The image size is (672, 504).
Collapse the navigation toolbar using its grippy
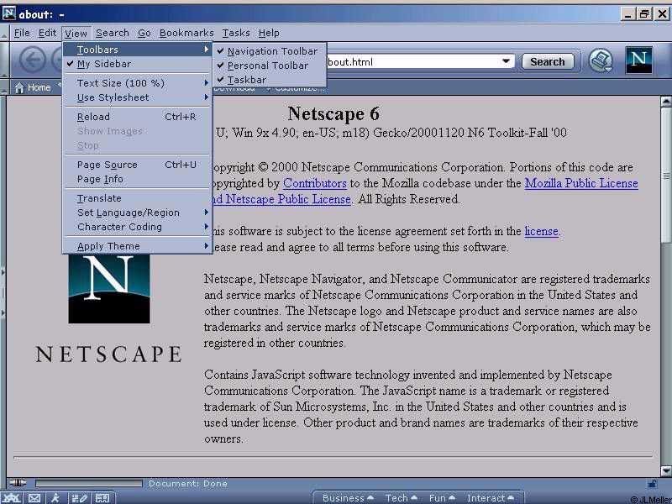coord(4,60)
